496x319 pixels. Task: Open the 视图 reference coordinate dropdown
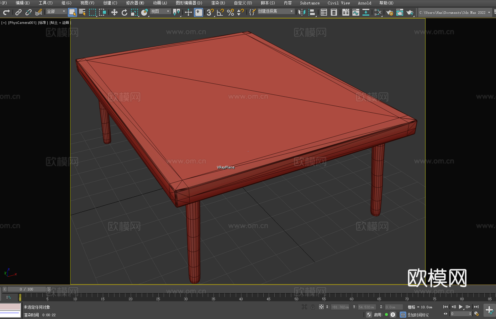pos(160,11)
